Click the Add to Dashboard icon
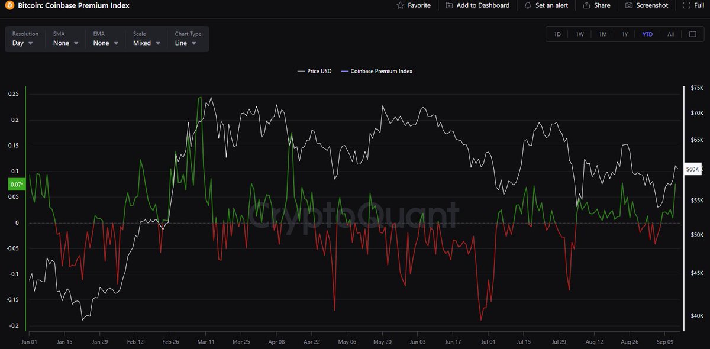Image resolution: width=710 pixels, height=349 pixels. (450, 5)
